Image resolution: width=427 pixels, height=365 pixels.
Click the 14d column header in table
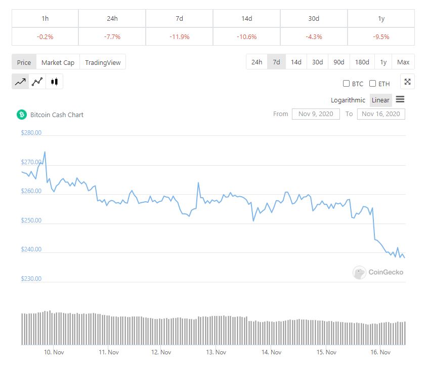(246, 18)
